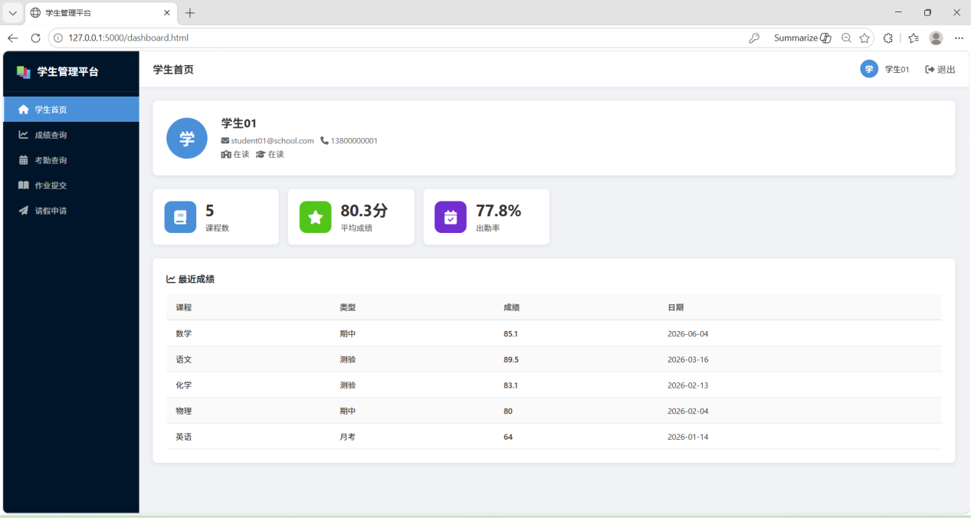Click the blue book icon for 课程数
This screenshot has height=518, width=971.
pos(180,217)
